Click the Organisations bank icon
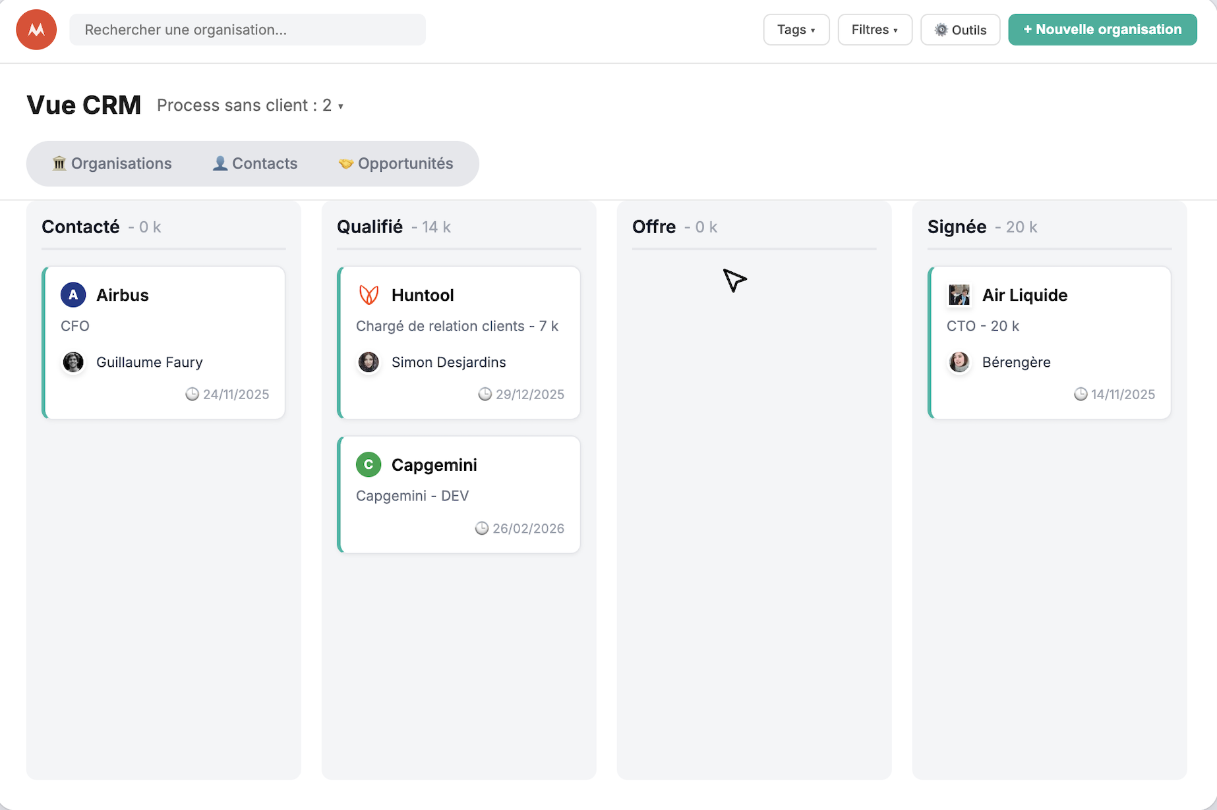Screen dimensions: 1217x810 [x=60, y=163]
